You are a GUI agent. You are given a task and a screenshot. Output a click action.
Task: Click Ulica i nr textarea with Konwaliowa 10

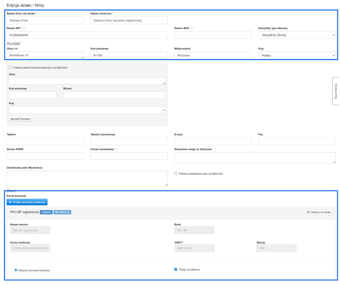click(45, 55)
